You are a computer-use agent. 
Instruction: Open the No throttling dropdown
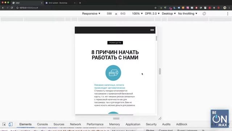188,13
